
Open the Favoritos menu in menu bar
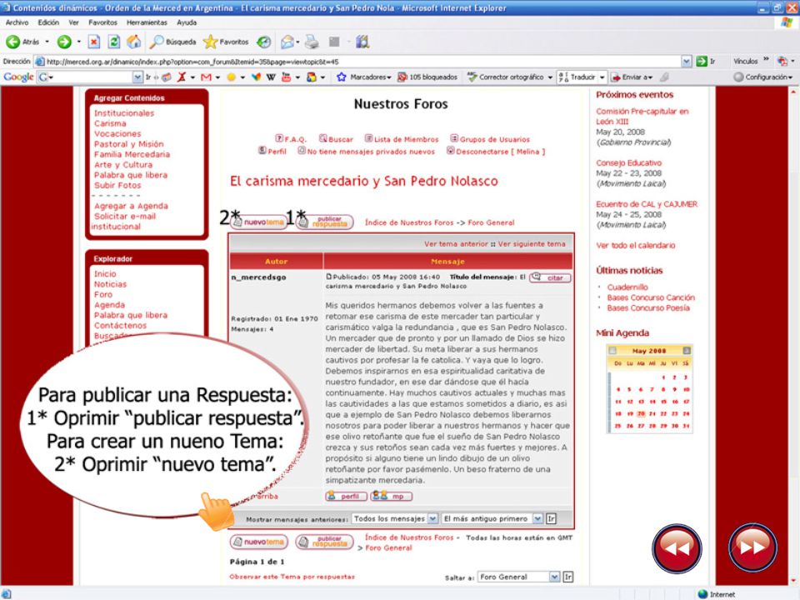102,22
